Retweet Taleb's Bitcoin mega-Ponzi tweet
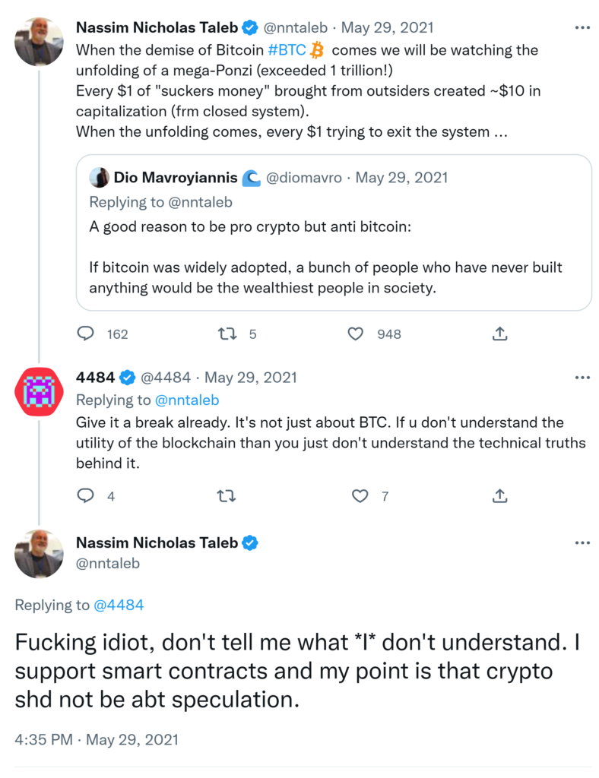 [x=227, y=334]
